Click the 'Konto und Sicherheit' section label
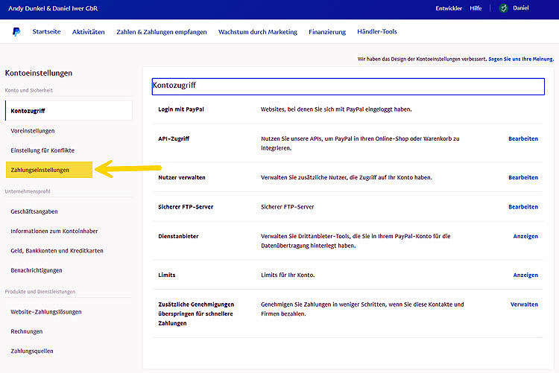Screen dimensions: 559x373 [x=29, y=91]
